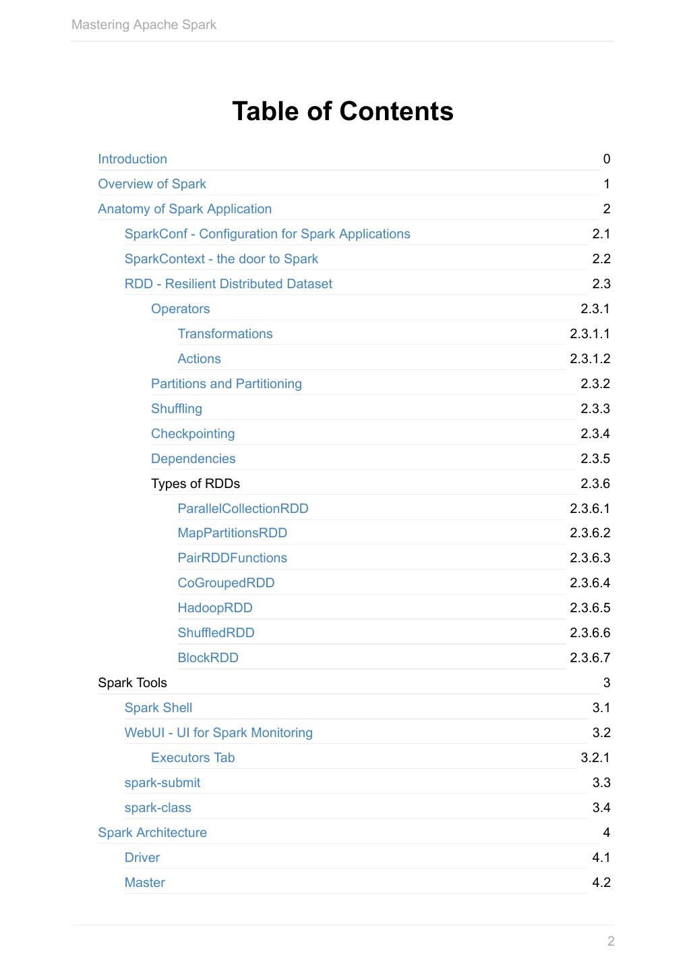Open the Dependencies link

pos(193,459)
